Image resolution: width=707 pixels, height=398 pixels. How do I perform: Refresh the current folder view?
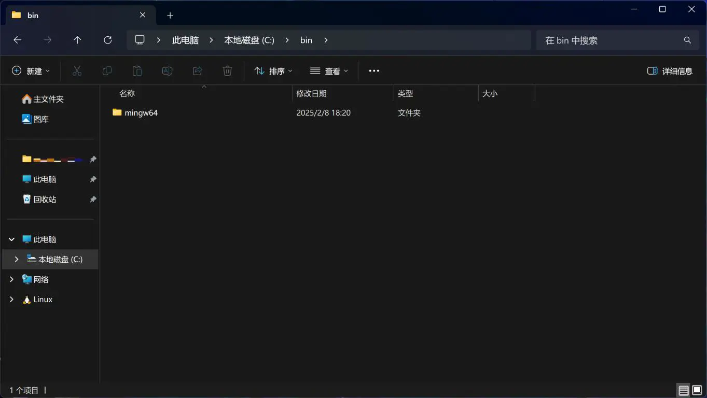[x=107, y=40]
